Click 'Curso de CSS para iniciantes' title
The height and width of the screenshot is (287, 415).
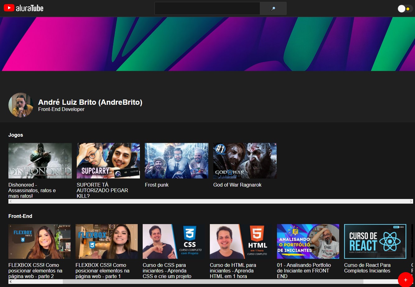click(167, 271)
